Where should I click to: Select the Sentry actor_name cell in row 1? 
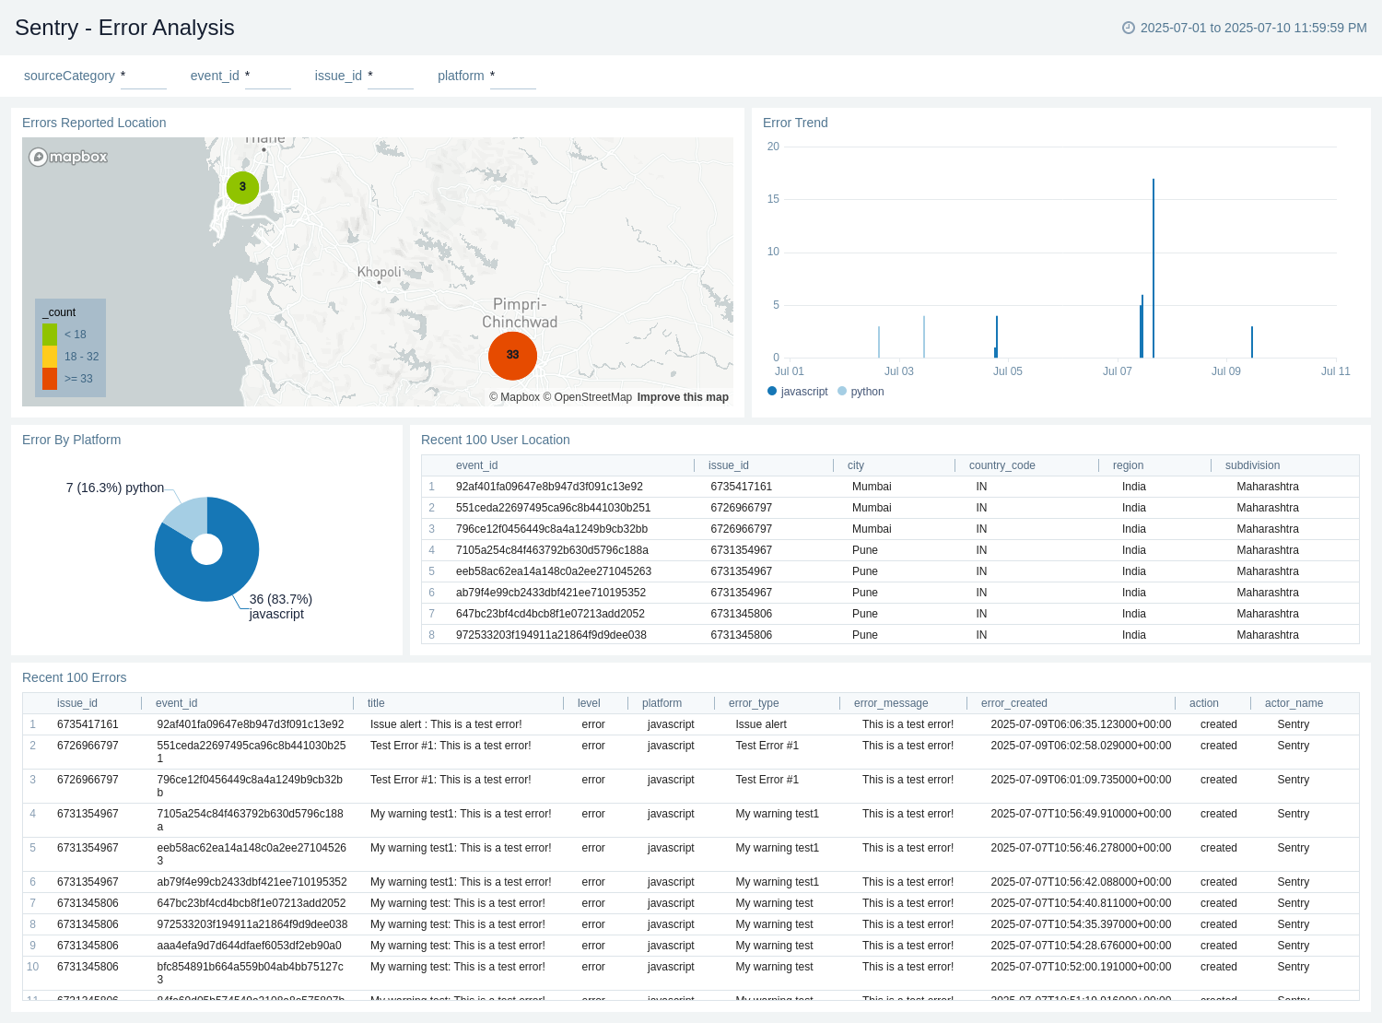[1293, 724]
